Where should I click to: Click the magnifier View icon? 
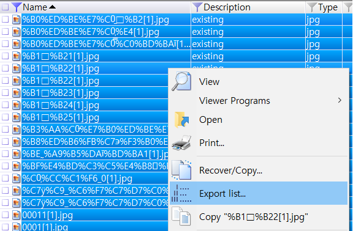point(181,81)
